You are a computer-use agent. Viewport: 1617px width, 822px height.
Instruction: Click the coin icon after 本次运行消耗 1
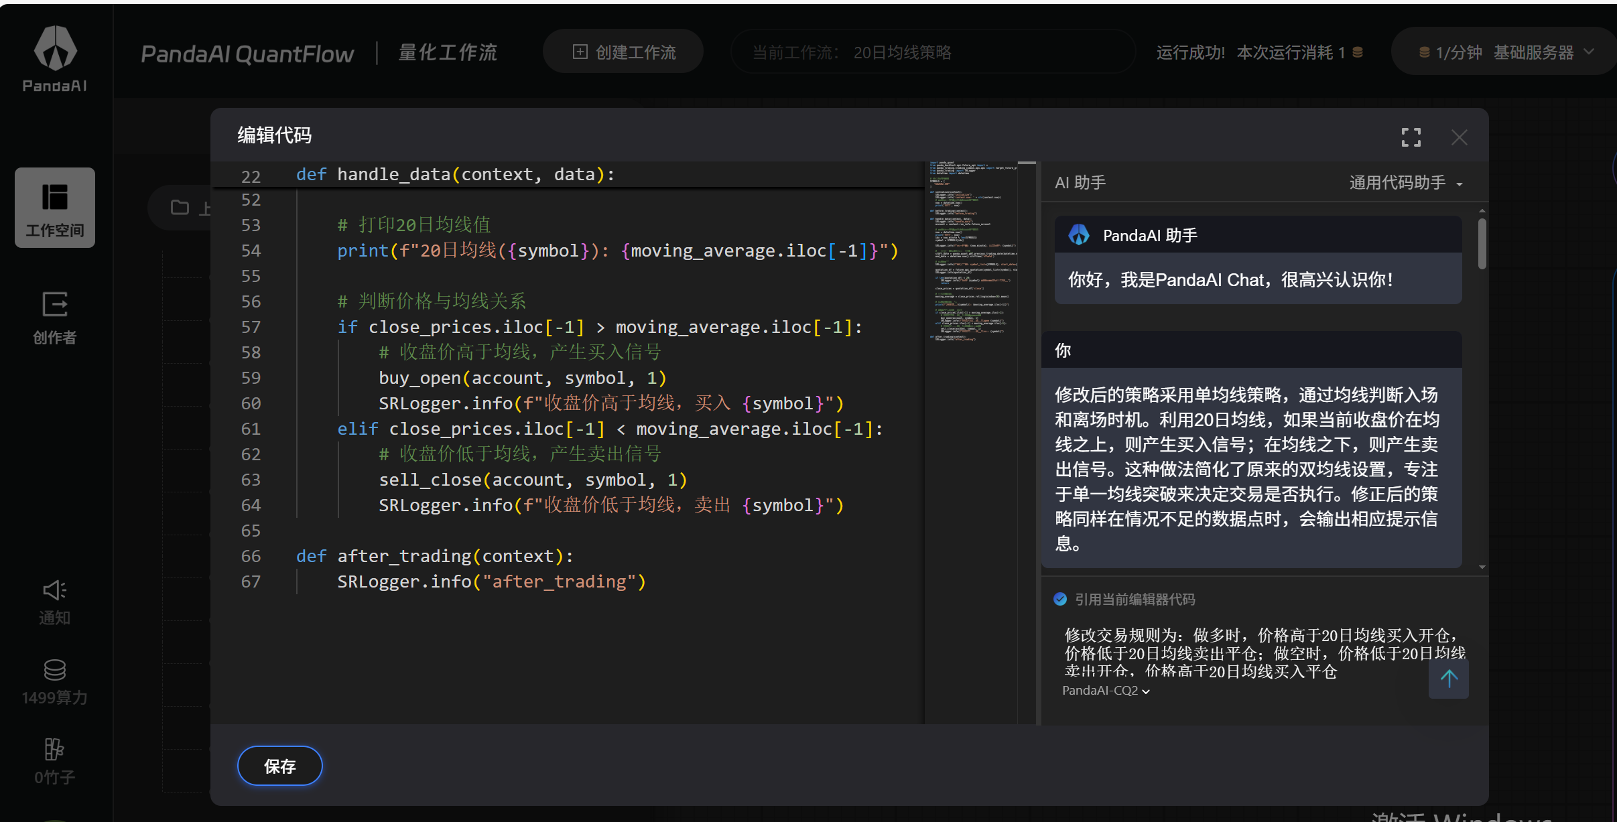click(1358, 52)
